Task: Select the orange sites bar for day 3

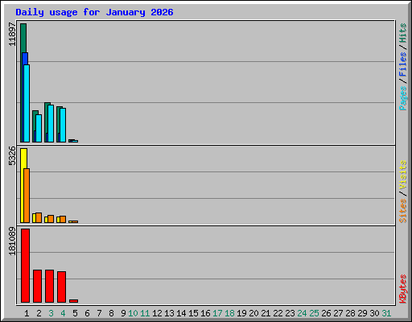Action: coord(51,219)
